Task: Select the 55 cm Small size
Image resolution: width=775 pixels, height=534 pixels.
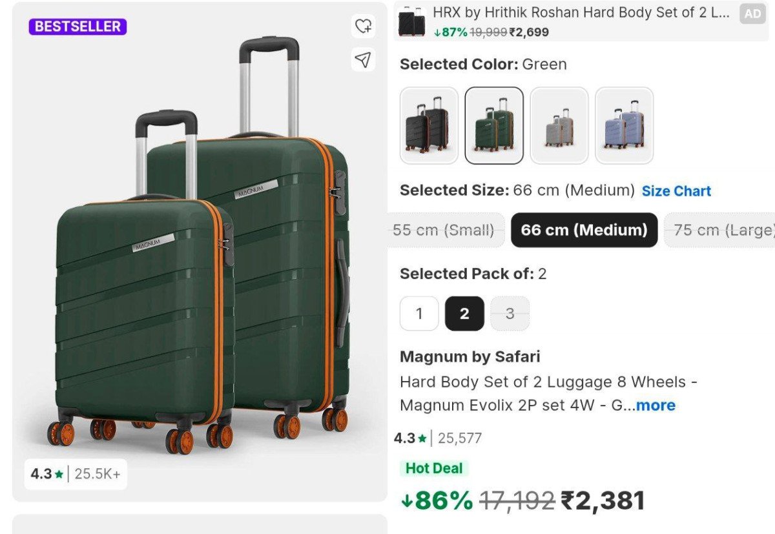Action: click(x=445, y=230)
